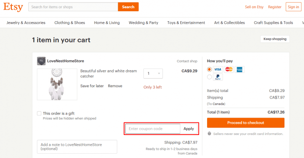The height and width of the screenshot is (158, 304).
Task: Open the Craft Supplies & Tools menu
Action: (273, 23)
